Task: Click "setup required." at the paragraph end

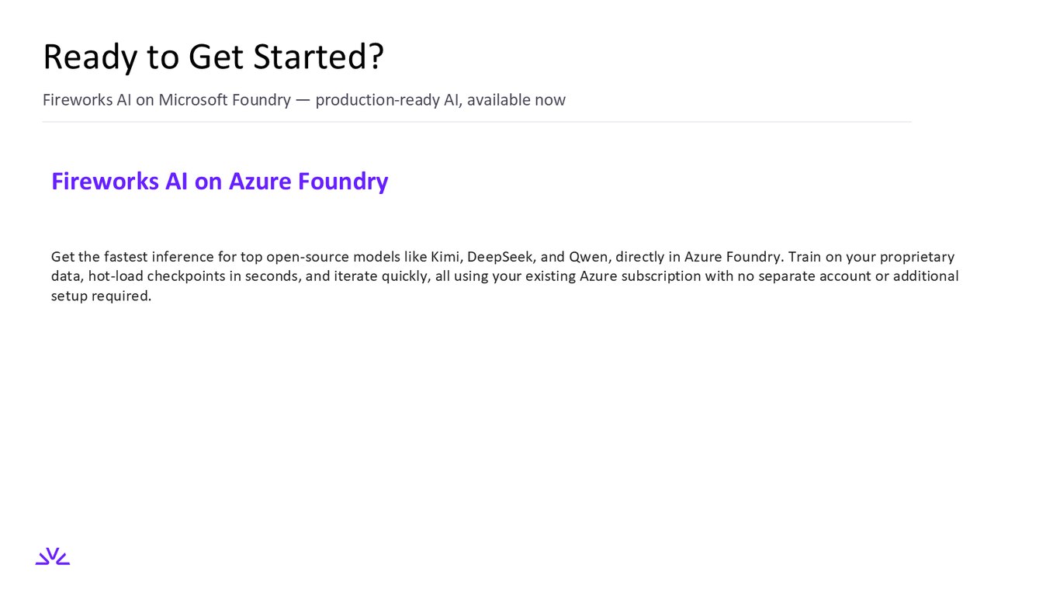Action: pyautogui.click(x=101, y=296)
